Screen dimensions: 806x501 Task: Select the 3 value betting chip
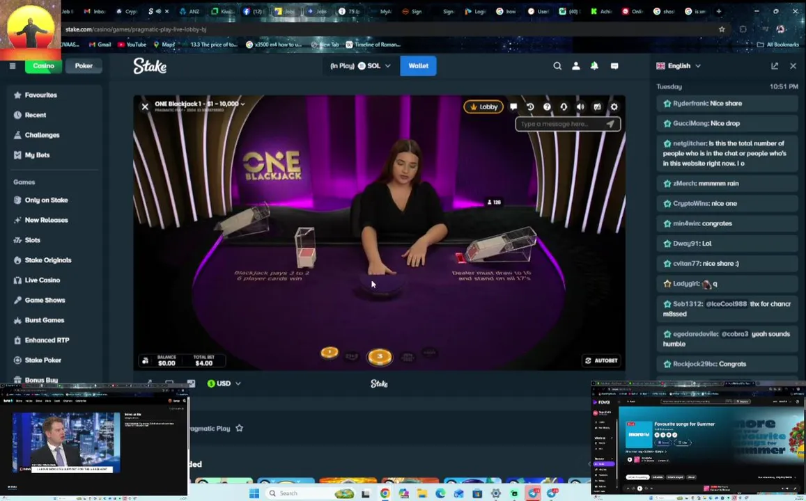380,357
